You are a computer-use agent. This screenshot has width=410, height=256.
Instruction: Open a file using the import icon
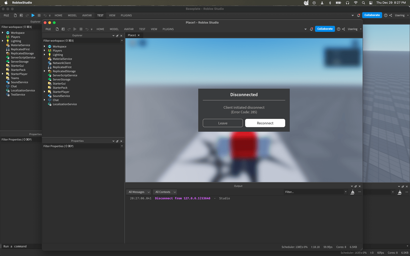click(x=63, y=29)
